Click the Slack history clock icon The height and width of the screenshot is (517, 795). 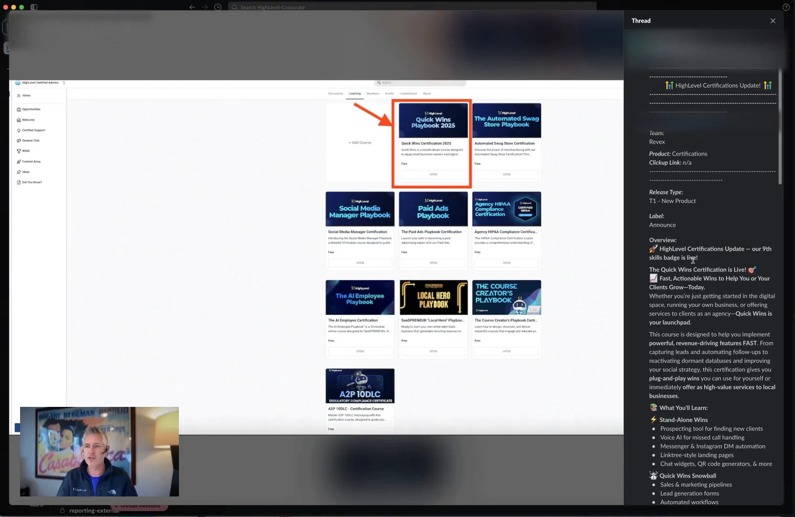(x=218, y=7)
